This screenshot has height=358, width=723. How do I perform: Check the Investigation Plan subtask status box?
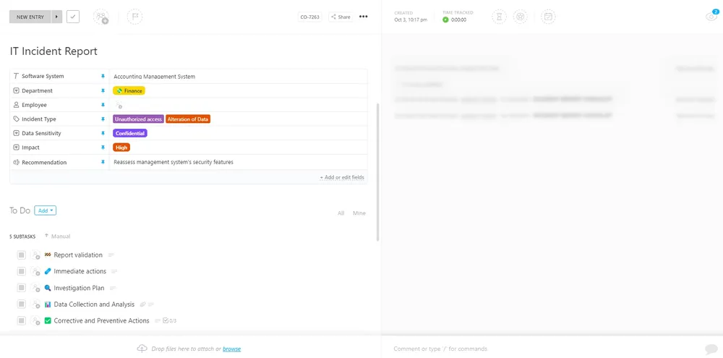21,288
